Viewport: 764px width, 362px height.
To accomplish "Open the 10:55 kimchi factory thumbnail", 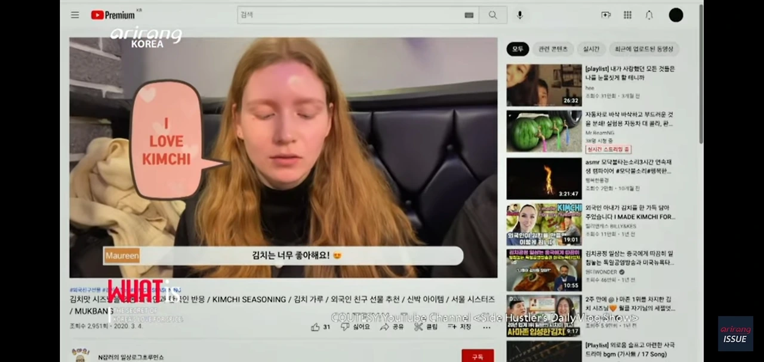I will coord(544,271).
